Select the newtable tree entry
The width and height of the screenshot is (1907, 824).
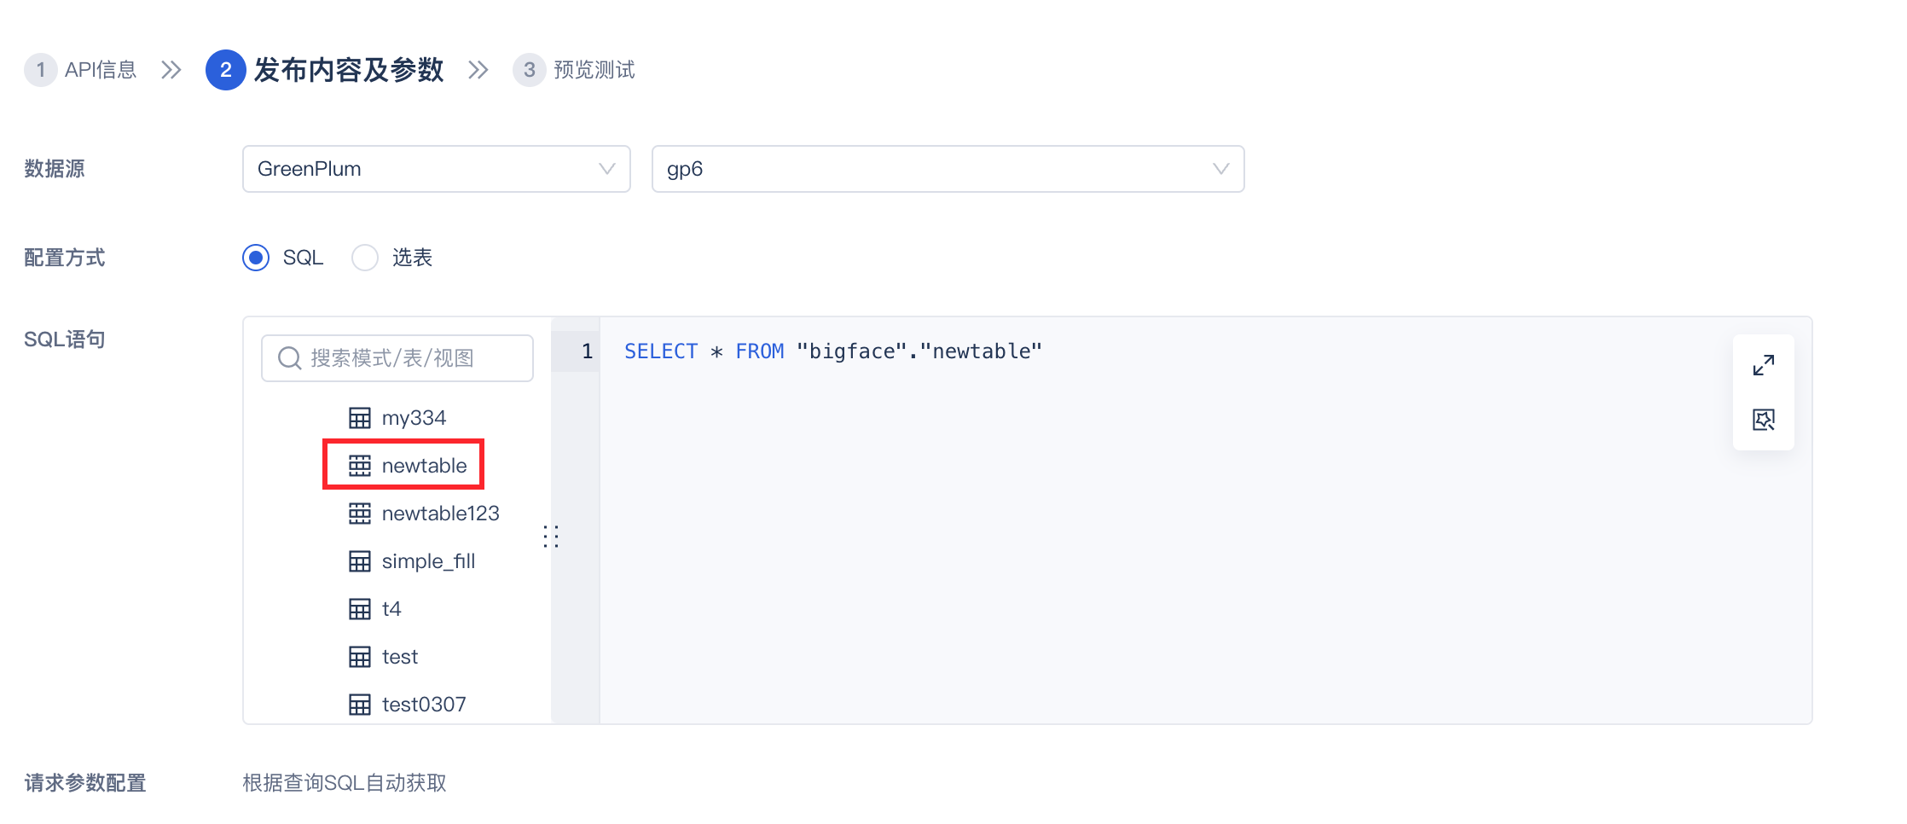click(424, 466)
